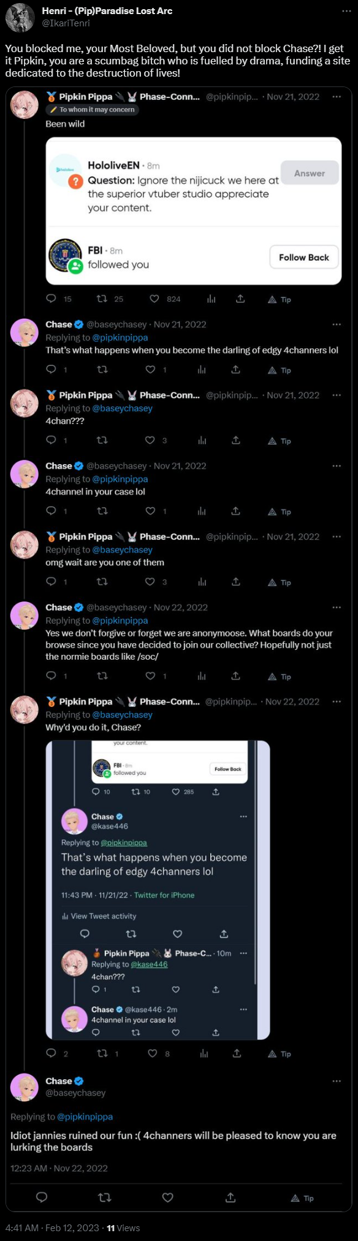Share the final Chase tweet at the bottom
358x1241 pixels.
230,1197
